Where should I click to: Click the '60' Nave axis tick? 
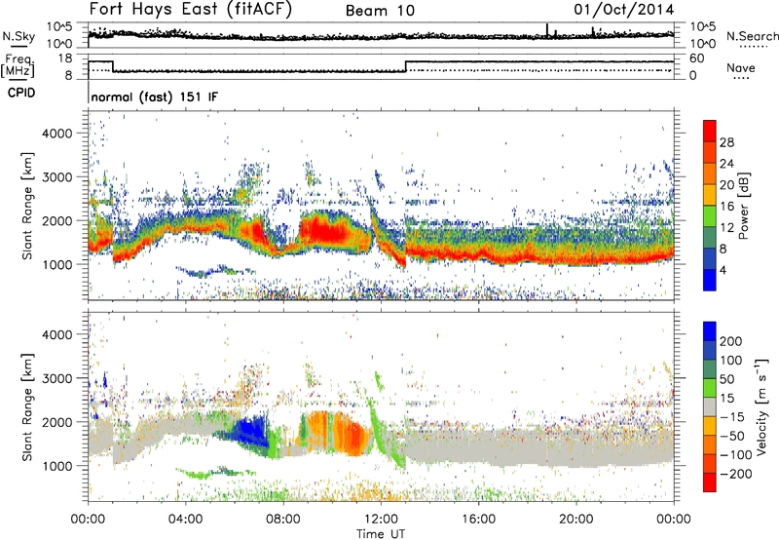click(x=697, y=58)
